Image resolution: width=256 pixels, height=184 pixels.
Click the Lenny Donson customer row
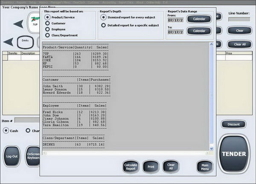pyautogui.click(x=76, y=89)
